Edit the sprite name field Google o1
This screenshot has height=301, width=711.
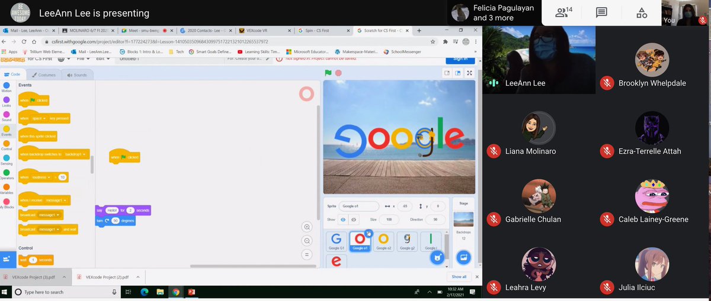[359, 206]
